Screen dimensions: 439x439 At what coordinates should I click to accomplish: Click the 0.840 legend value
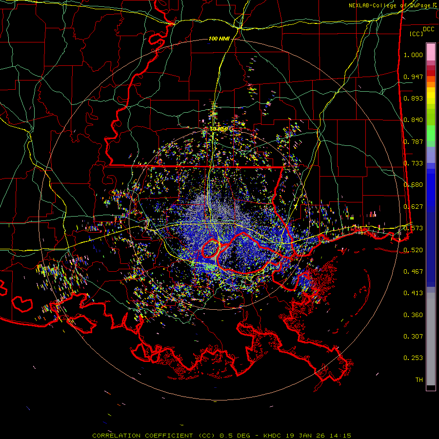(413, 120)
